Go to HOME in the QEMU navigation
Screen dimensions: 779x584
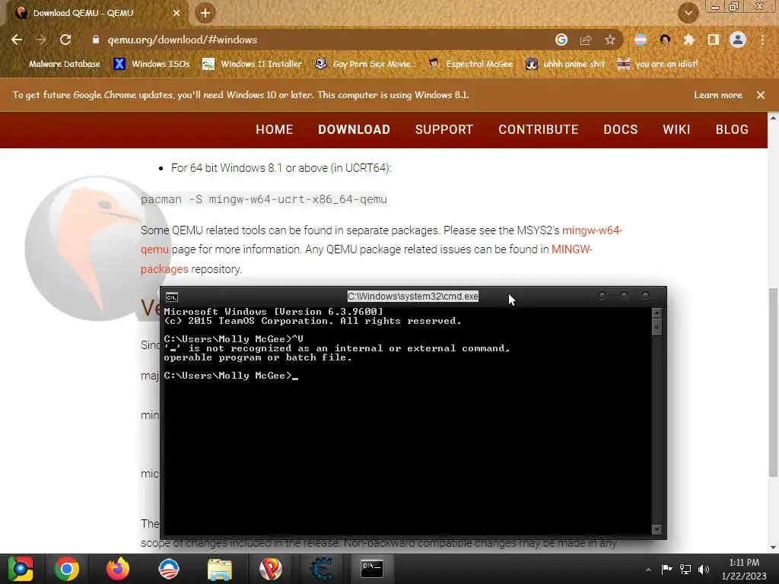point(274,129)
